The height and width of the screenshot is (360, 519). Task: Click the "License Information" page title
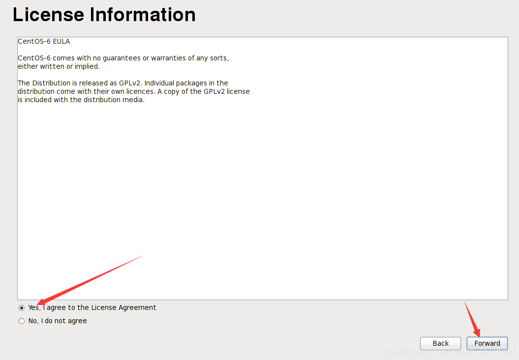click(104, 15)
